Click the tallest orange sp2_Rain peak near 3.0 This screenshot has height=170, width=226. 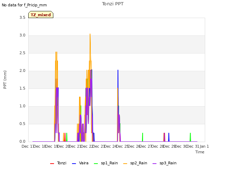click(x=90, y=34)
